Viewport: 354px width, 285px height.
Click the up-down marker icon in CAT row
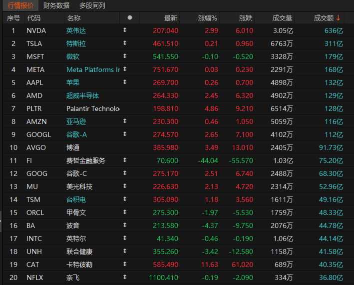pyautogui.click(x=125, y=264)
